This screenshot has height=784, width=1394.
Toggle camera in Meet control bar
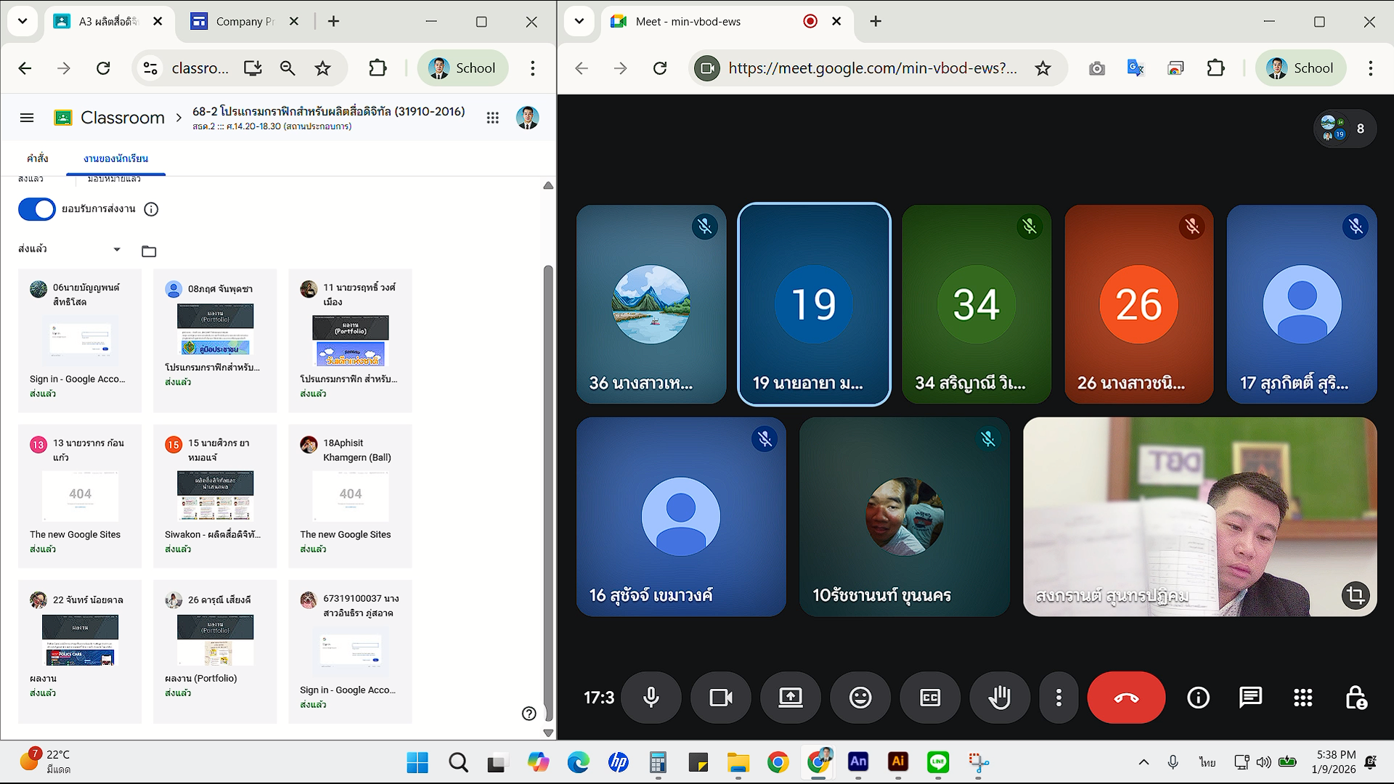click(x=721, y=698)
